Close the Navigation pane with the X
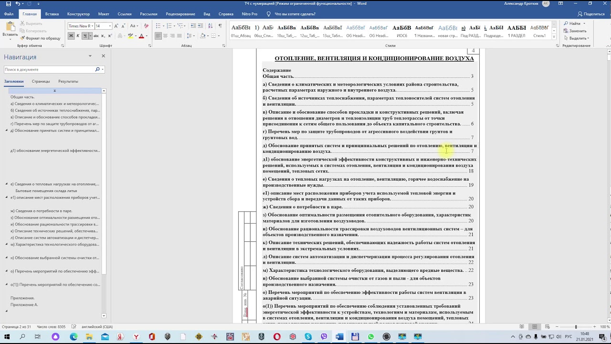This screenshot has height=344, width=611. pos(103,56)
